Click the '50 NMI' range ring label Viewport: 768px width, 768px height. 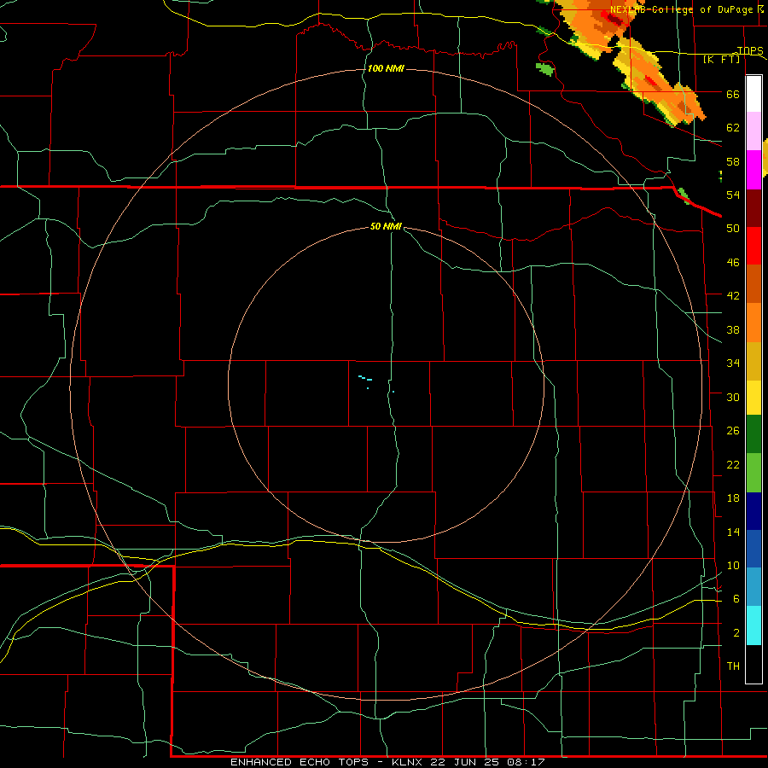[x=386, y=226]
